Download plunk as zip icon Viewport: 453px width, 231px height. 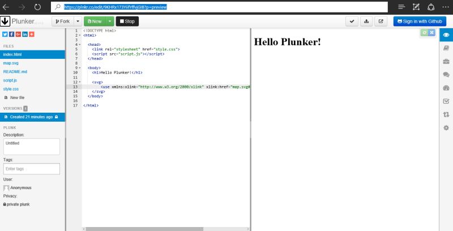pyautogui.click(x=366, y=22)
